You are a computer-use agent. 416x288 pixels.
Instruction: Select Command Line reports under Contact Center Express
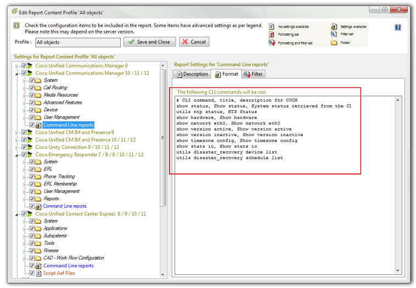click(68, 266)
